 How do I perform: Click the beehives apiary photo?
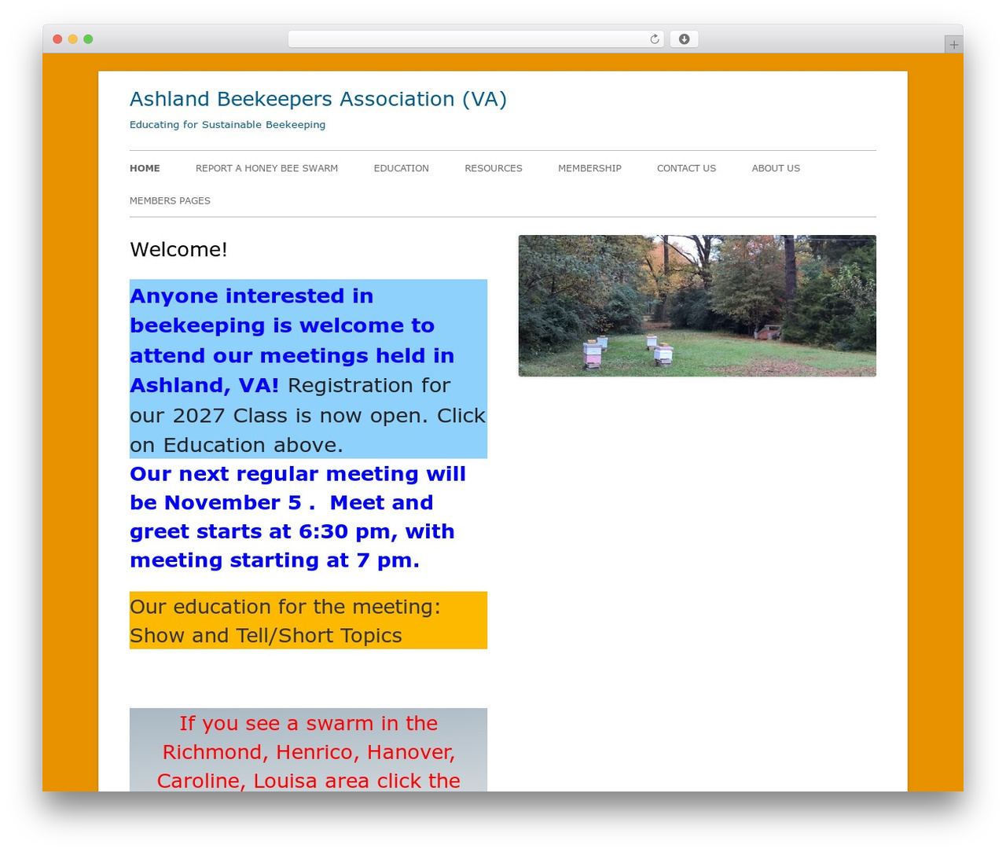click(x=697, y=306)
